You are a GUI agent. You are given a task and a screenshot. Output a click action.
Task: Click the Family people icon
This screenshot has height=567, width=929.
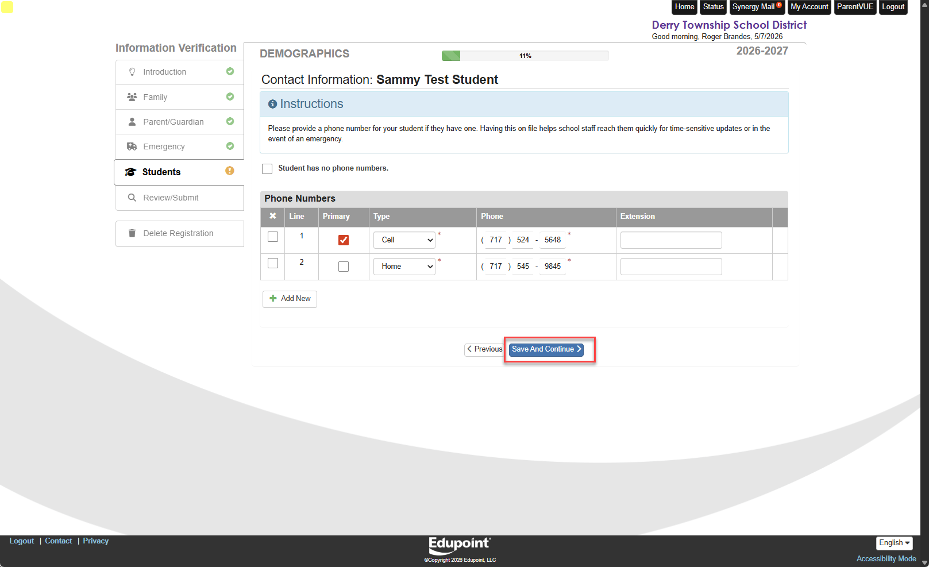132,97
